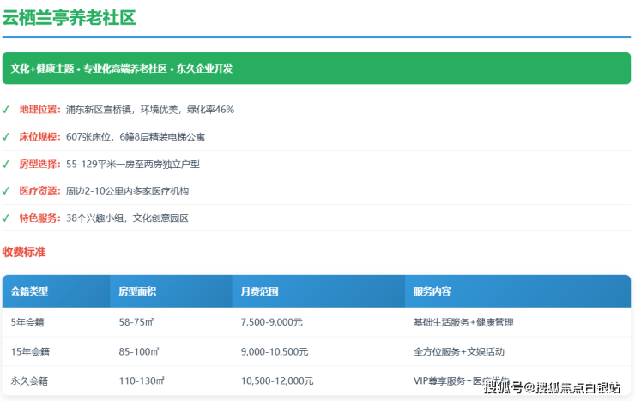
Task: Click the 会籍类型 table column header
Action: (30, 291)
